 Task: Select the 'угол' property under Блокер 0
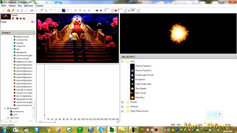(x=15, y=115)
